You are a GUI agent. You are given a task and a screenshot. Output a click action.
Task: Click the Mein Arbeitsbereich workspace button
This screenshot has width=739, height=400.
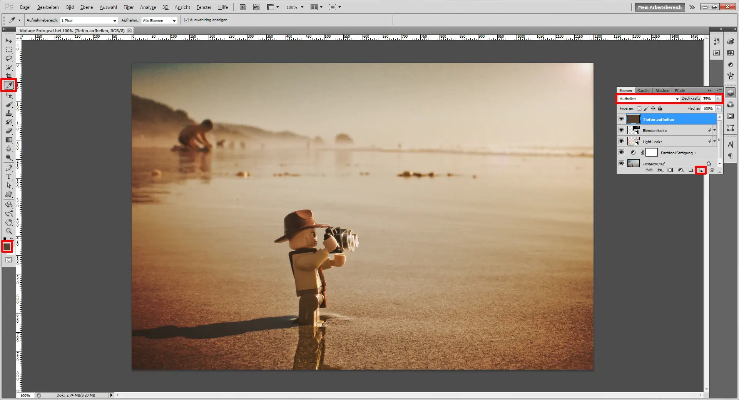pos(660,7)
